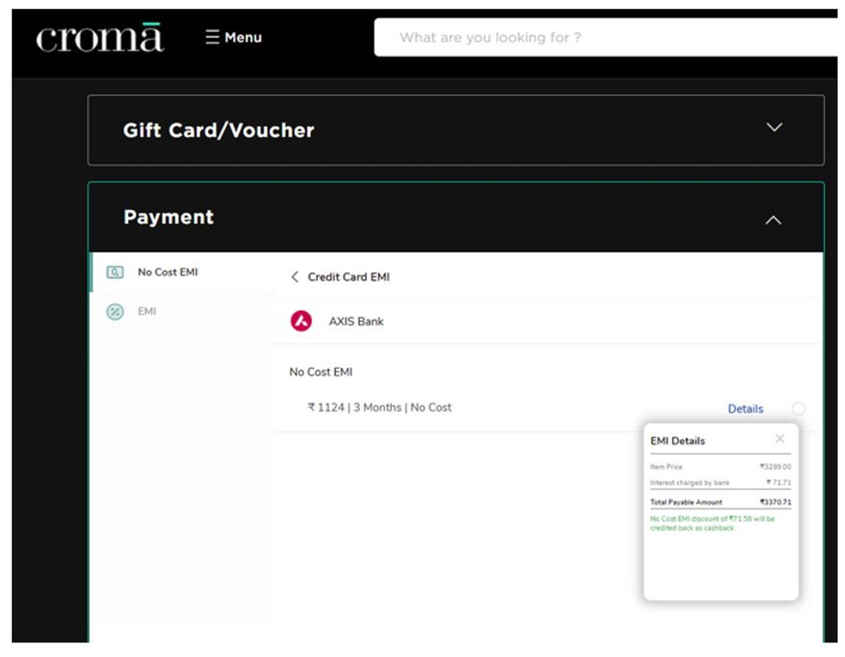Image resolution: width=845 pixels, height=657 pixels.
Task: Collapse the Payment section chevron
Action: tap(773, 220)
